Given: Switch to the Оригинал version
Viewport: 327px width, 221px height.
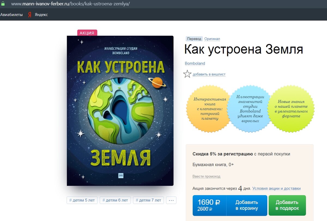Looking at the screenshot, I should [212, 39].
